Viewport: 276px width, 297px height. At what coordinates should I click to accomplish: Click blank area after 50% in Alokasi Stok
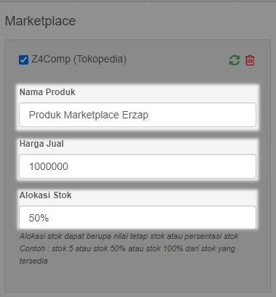[x=152, y=218]
